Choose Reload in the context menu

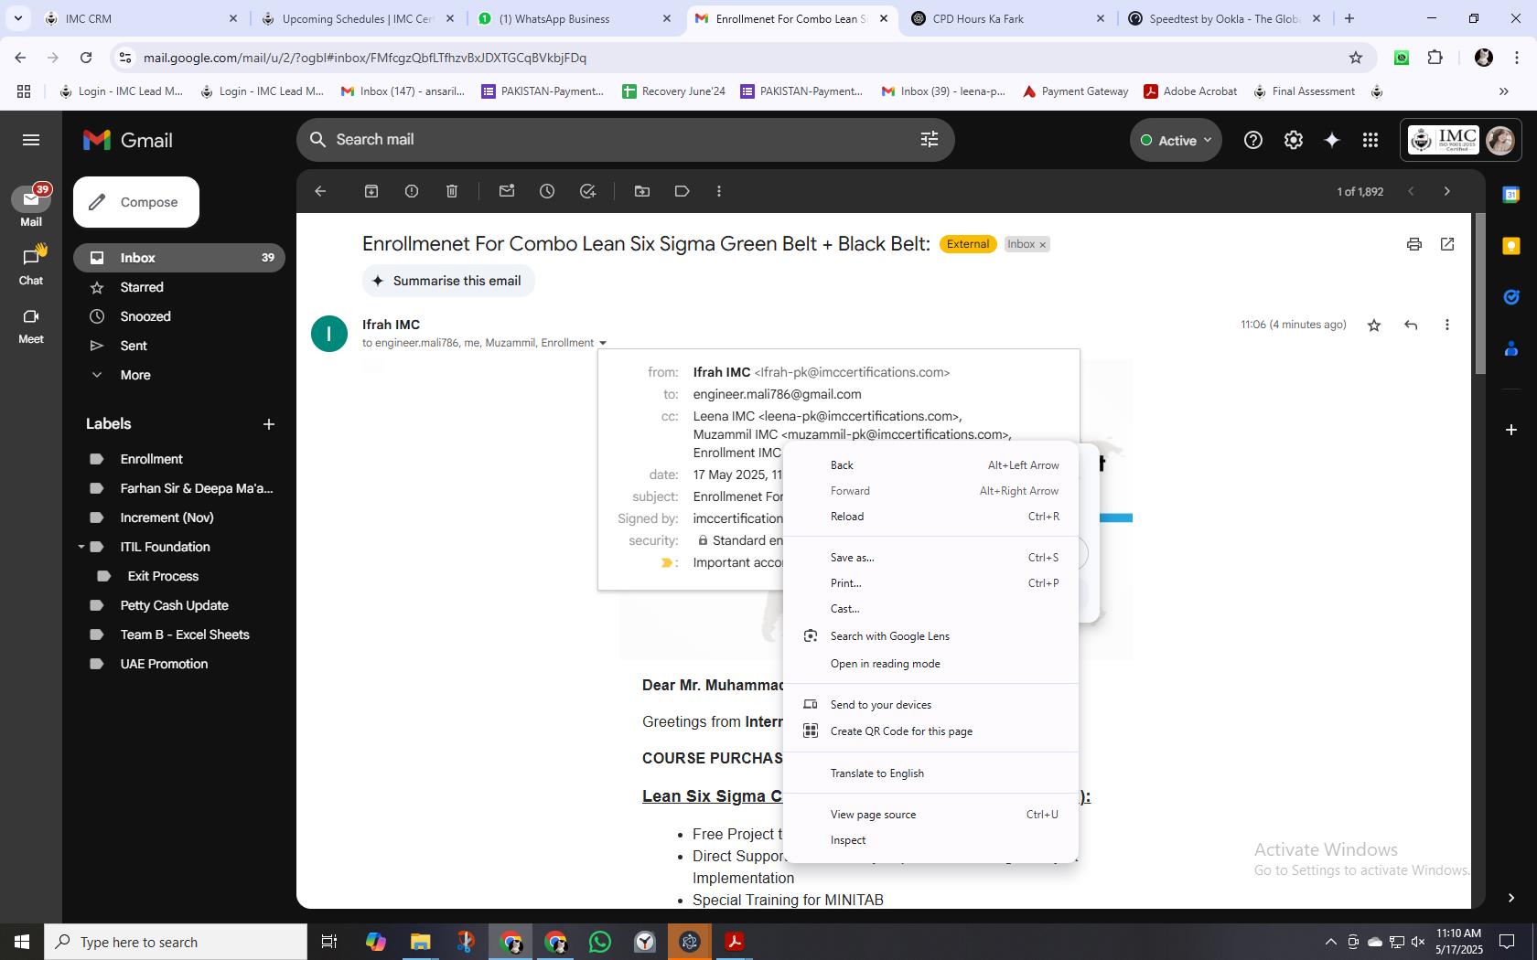931,517
